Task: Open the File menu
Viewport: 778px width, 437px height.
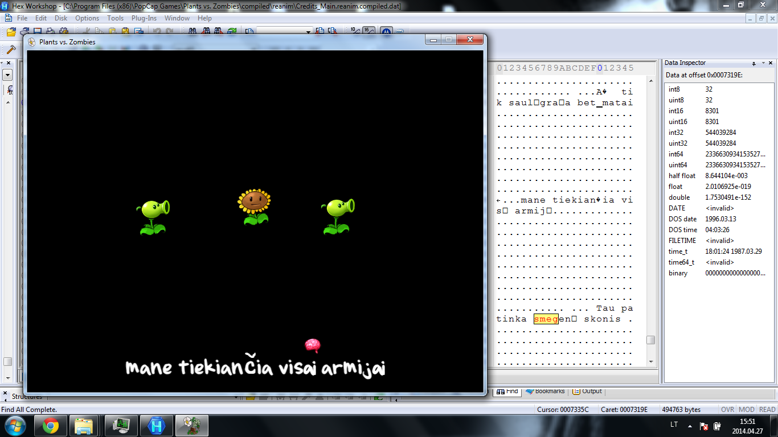Action: pos(22,18)
